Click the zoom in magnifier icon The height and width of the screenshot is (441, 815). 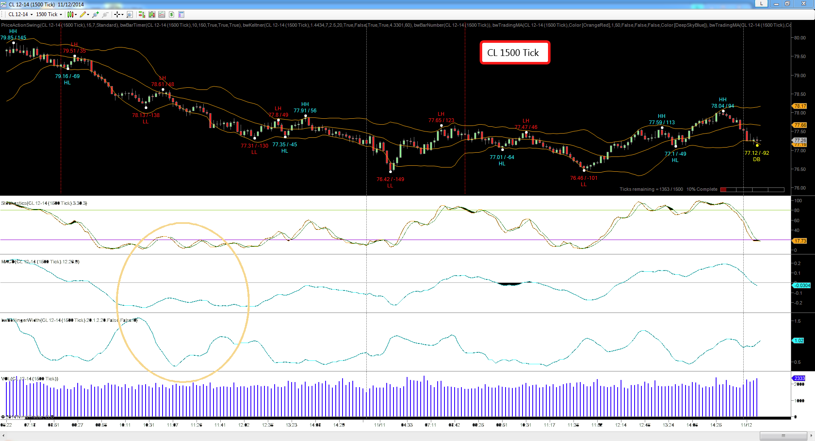coord(96,14)
